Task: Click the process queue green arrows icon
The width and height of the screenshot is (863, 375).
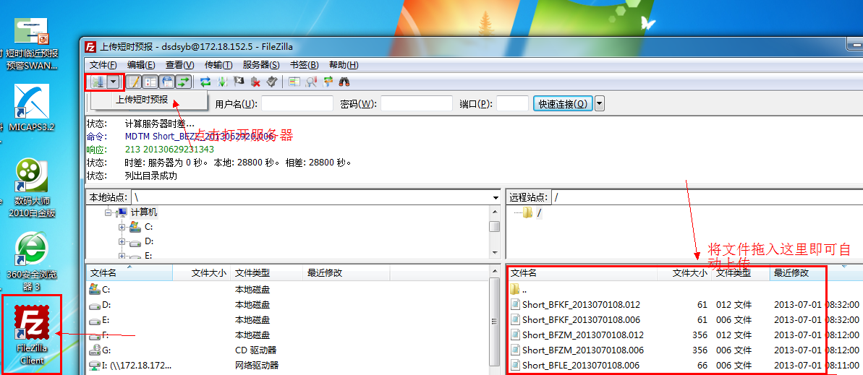Action: click(x=222, y=82)
